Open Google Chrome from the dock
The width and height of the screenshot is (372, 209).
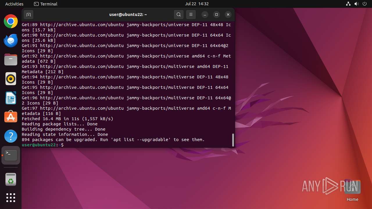click(x=11, y=21)
